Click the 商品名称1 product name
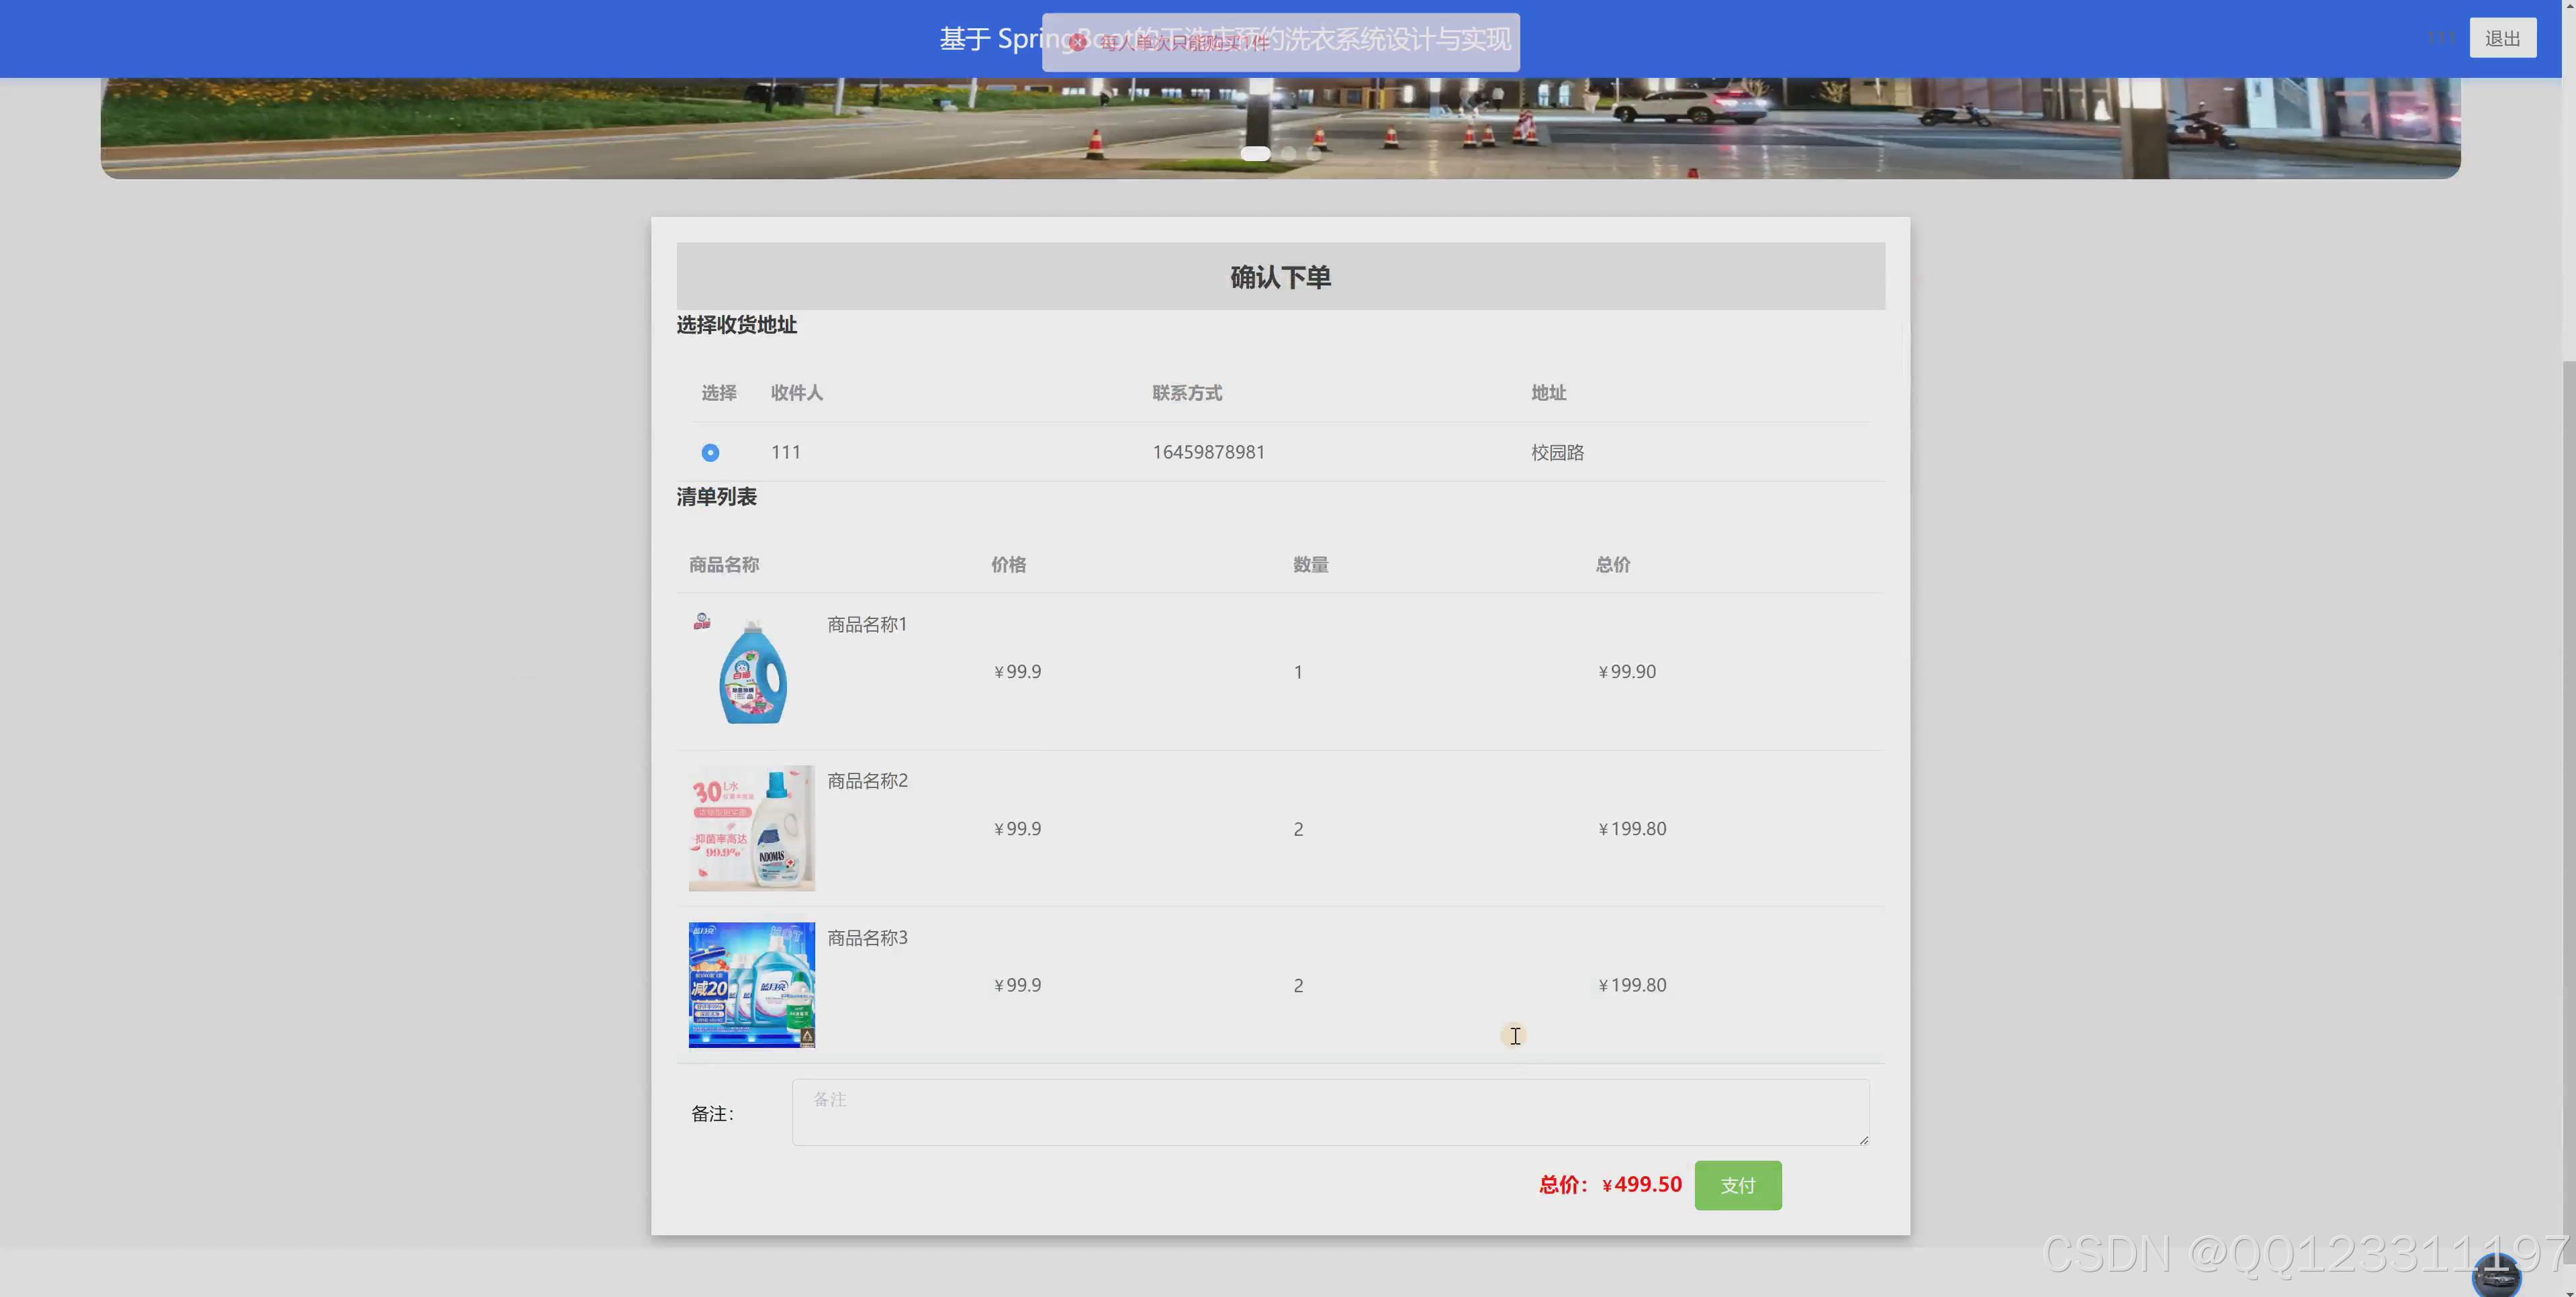 867,624
